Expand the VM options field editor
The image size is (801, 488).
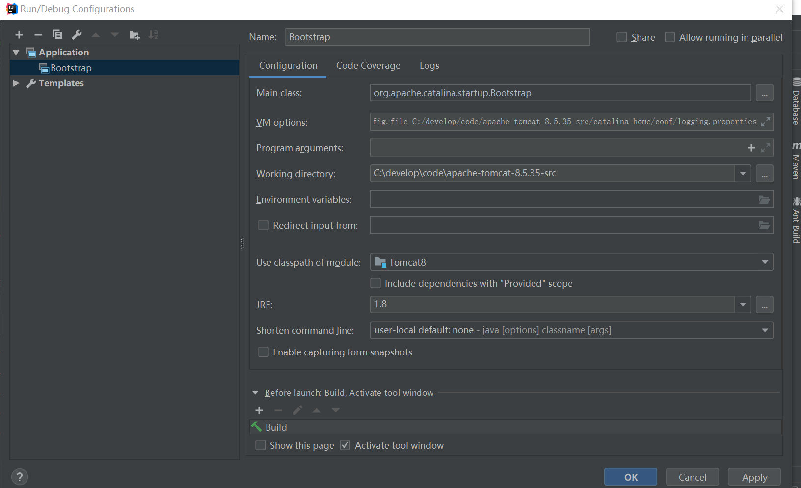pyautogui.click(x=765, y=122)
